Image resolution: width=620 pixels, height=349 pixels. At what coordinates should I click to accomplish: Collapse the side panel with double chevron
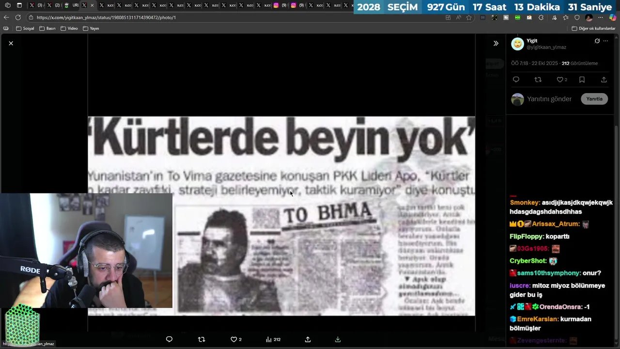point(496,43)
